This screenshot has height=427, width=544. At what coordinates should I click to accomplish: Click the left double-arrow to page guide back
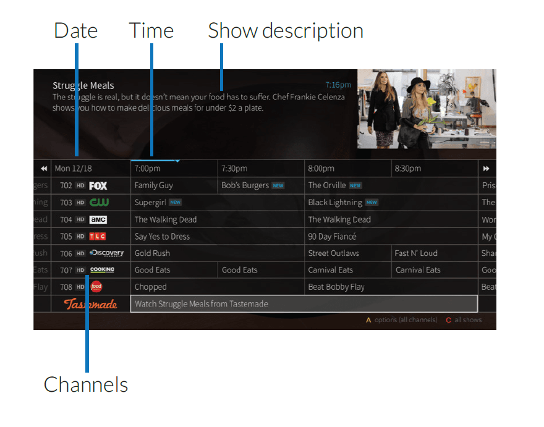(x=43, y=168)
